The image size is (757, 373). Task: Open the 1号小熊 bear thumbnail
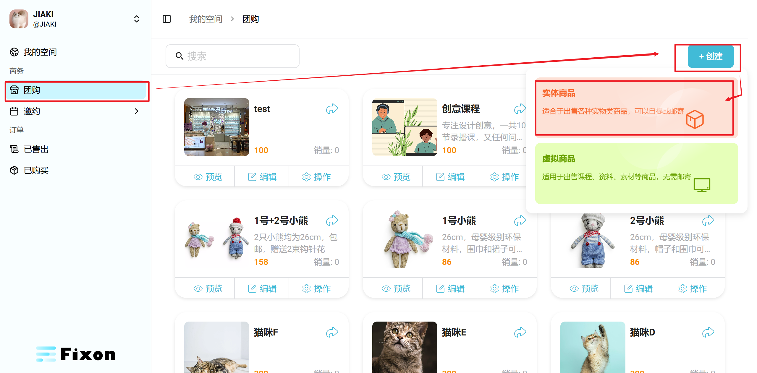coord(405,239)
